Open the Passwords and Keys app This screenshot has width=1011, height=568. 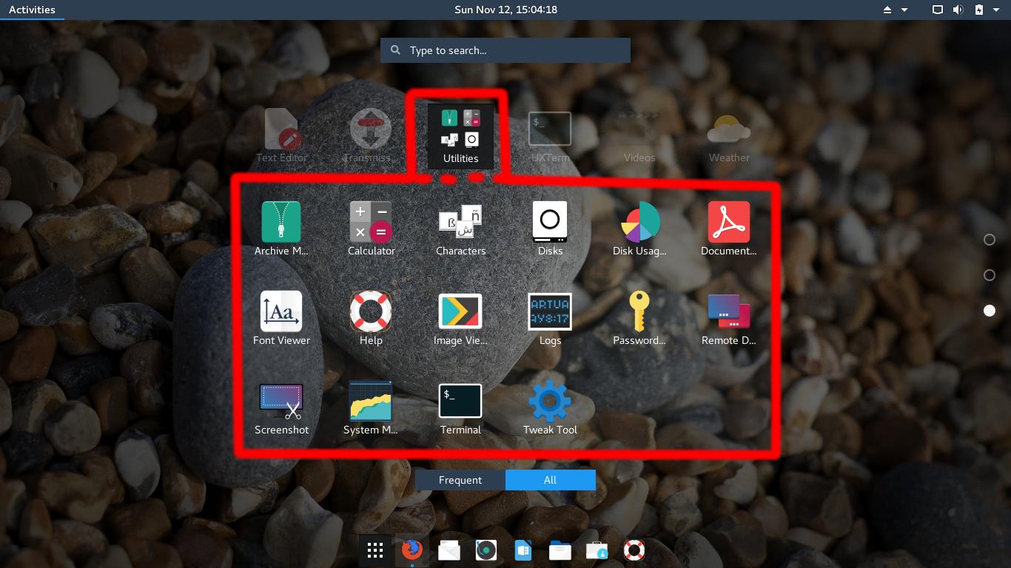tap(639, 311)
